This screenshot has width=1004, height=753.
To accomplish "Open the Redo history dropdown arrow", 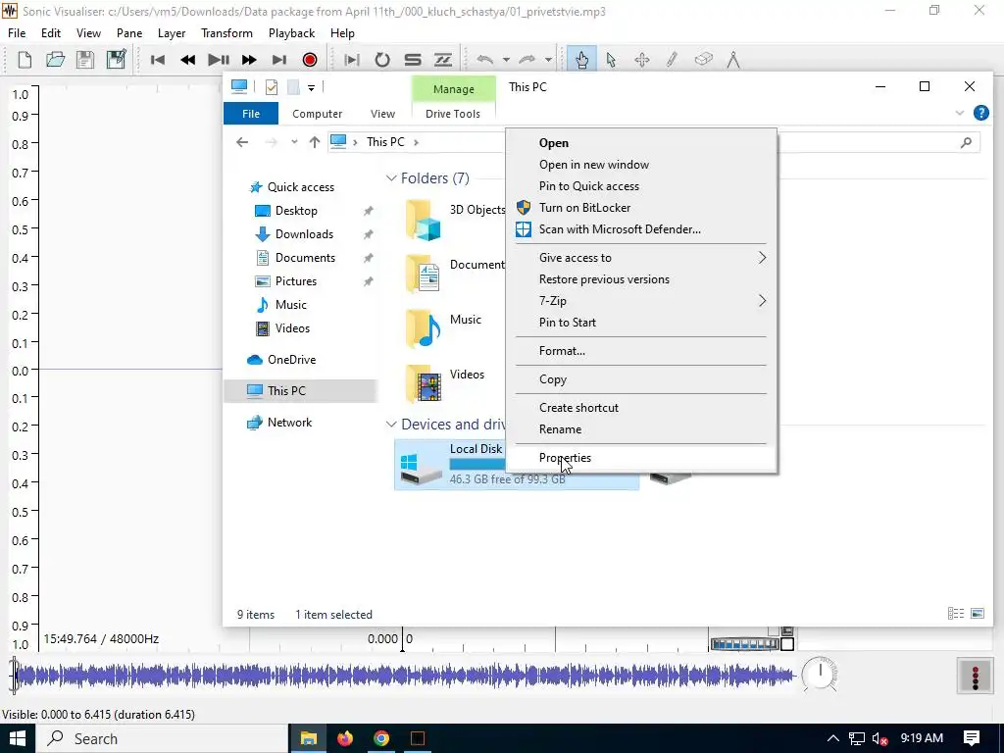I will point(548,60).
